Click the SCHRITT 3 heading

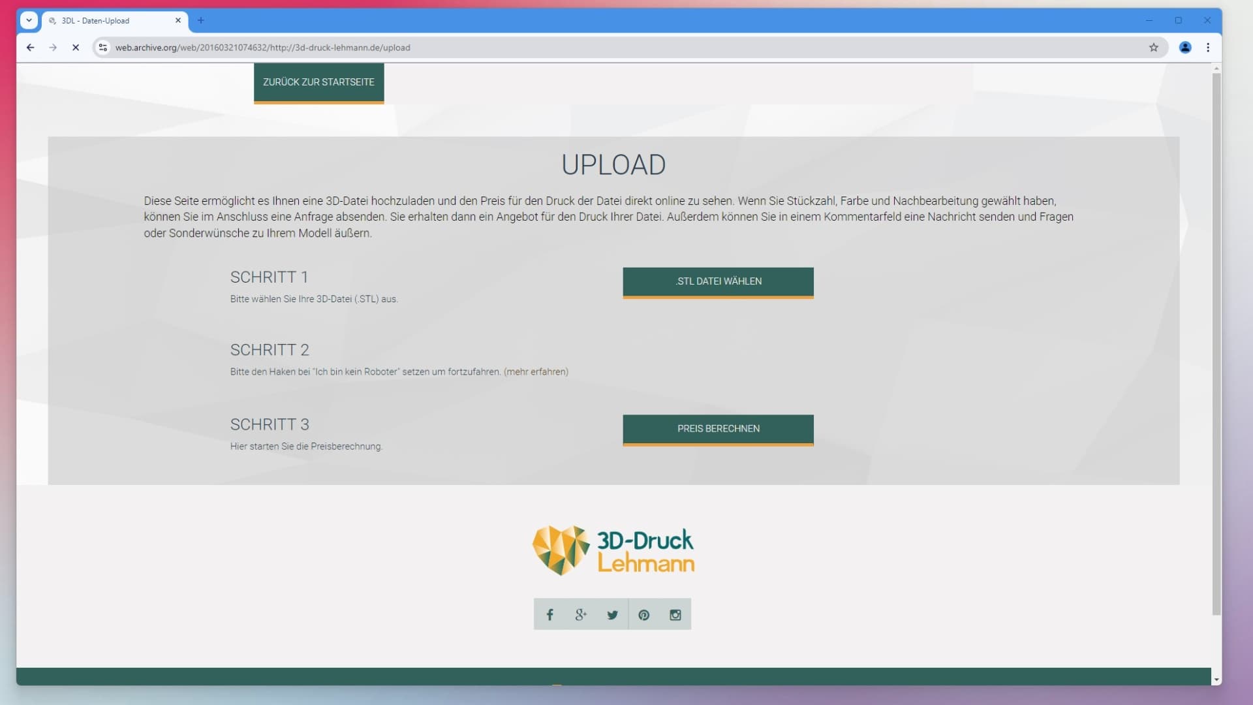click(270, 424)
